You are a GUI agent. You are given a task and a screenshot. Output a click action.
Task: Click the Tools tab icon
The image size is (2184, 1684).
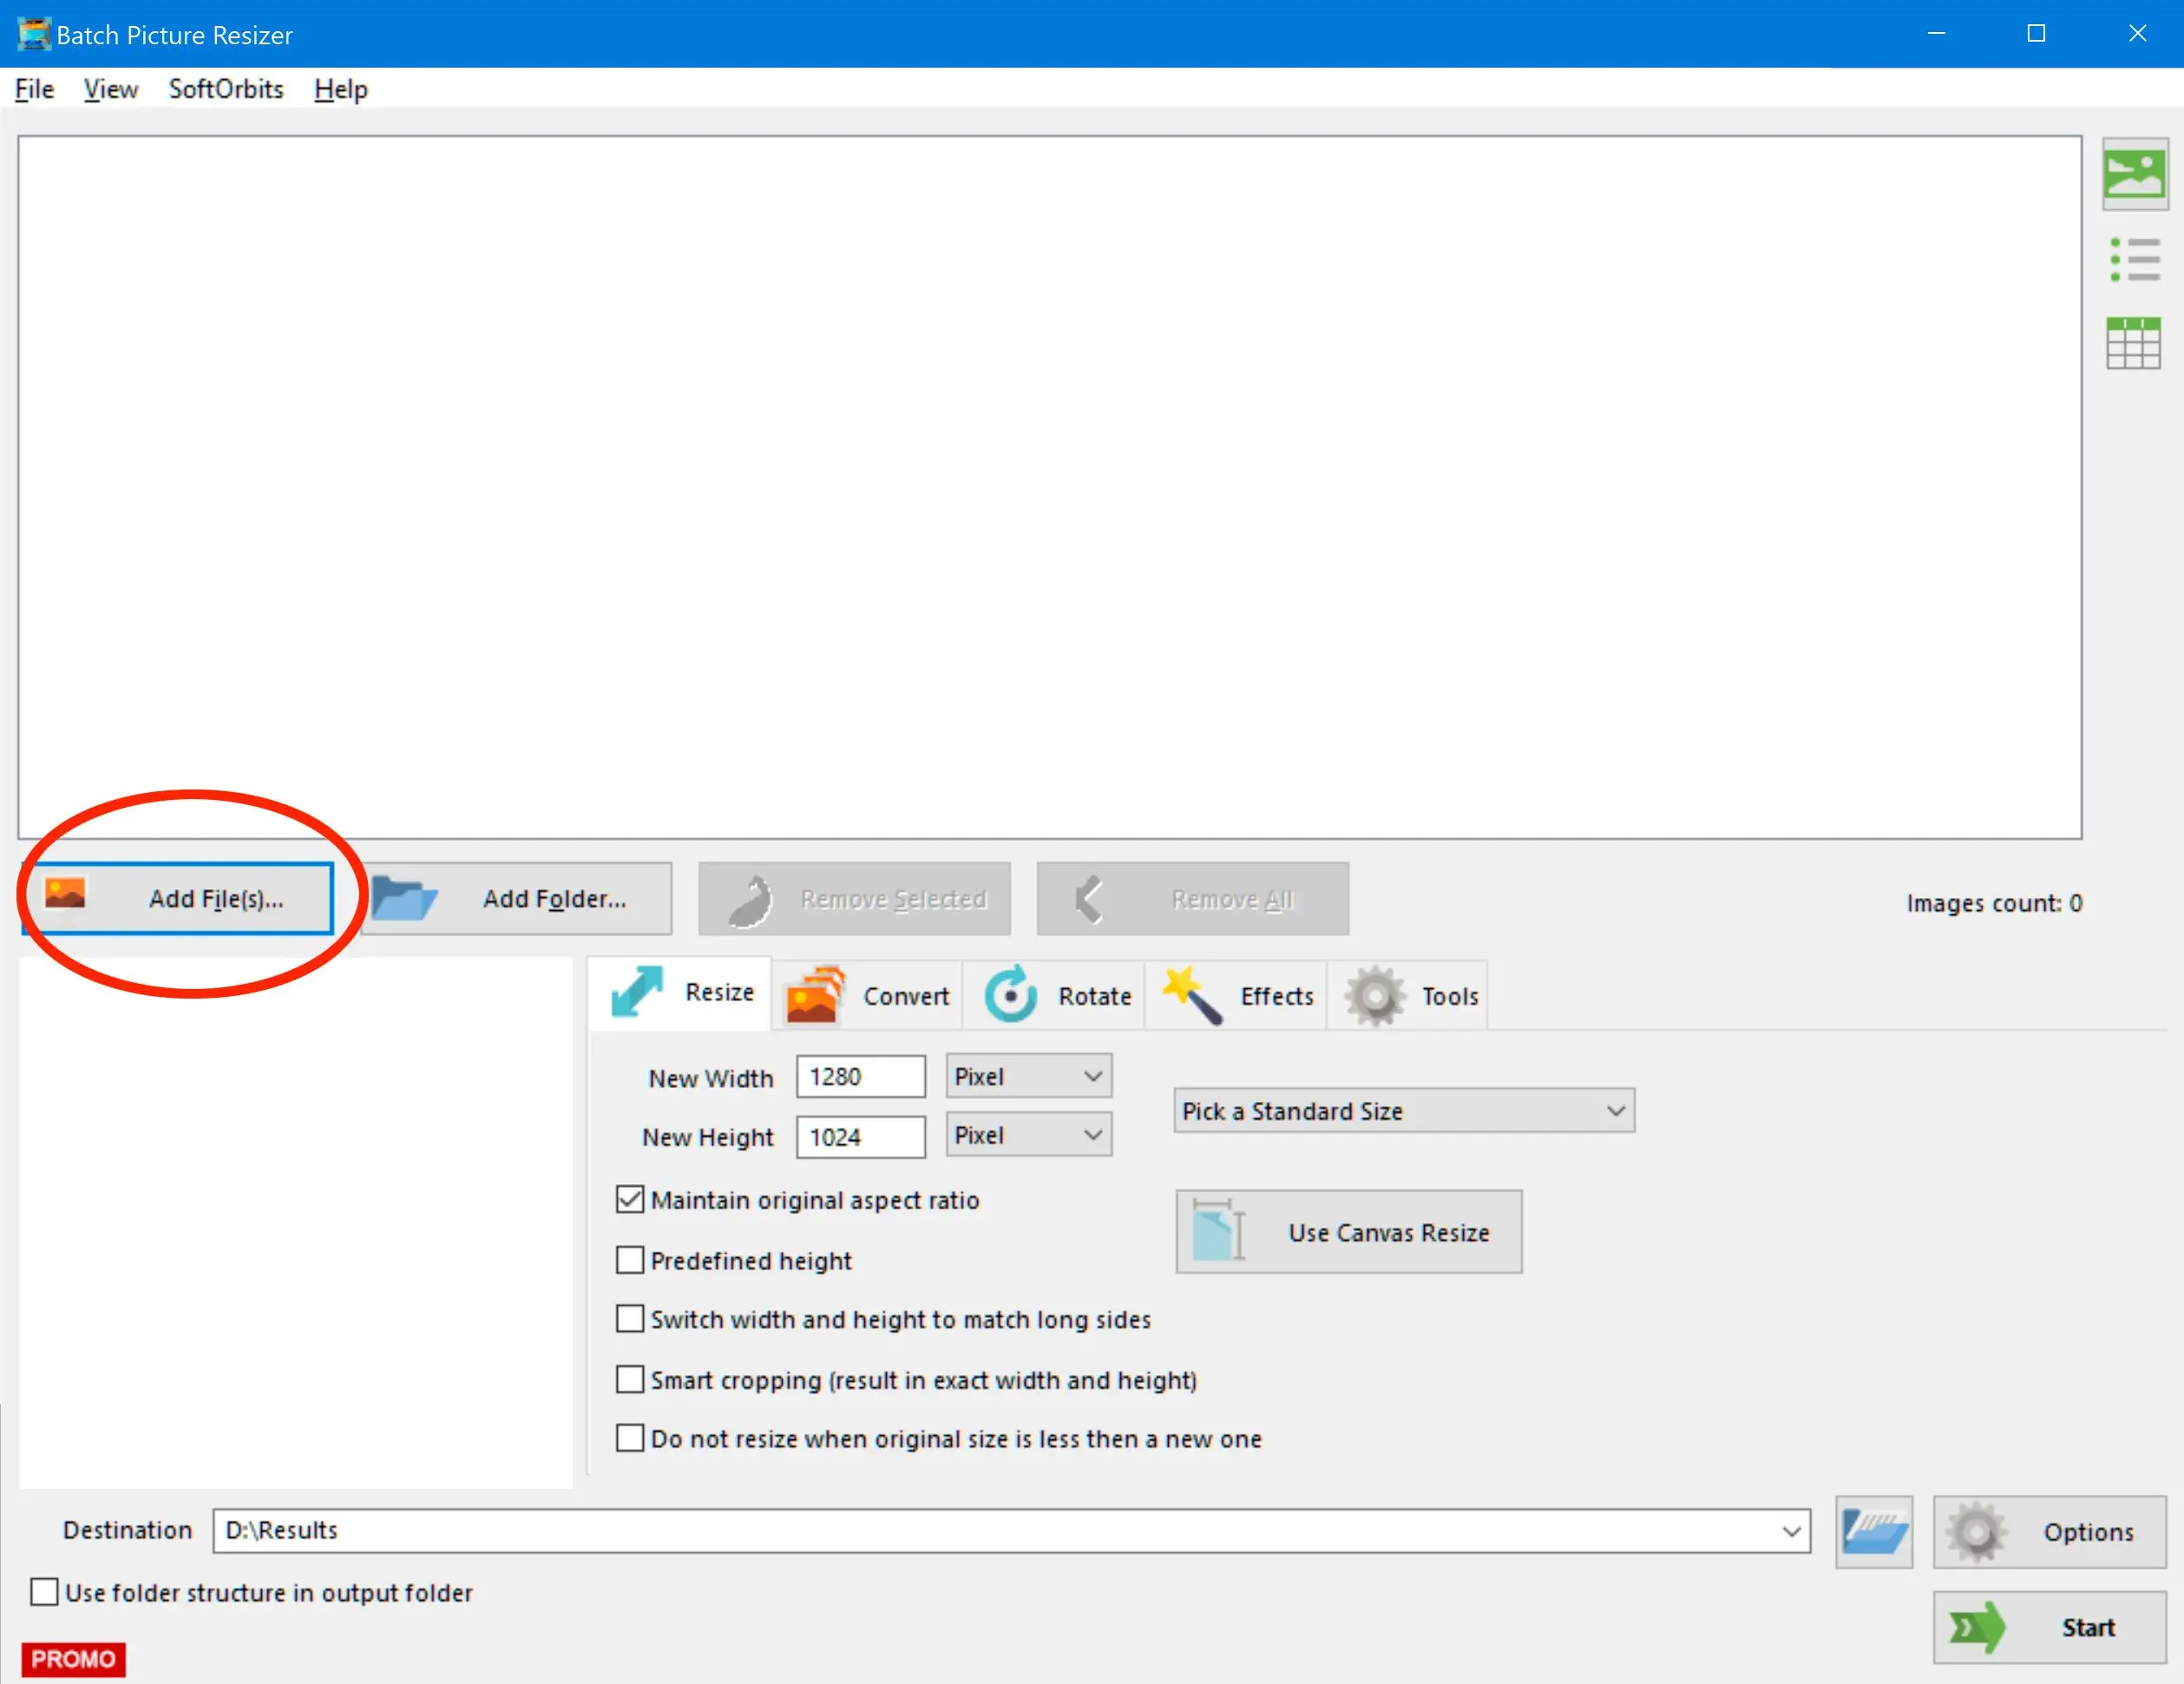pos(1376,994)
